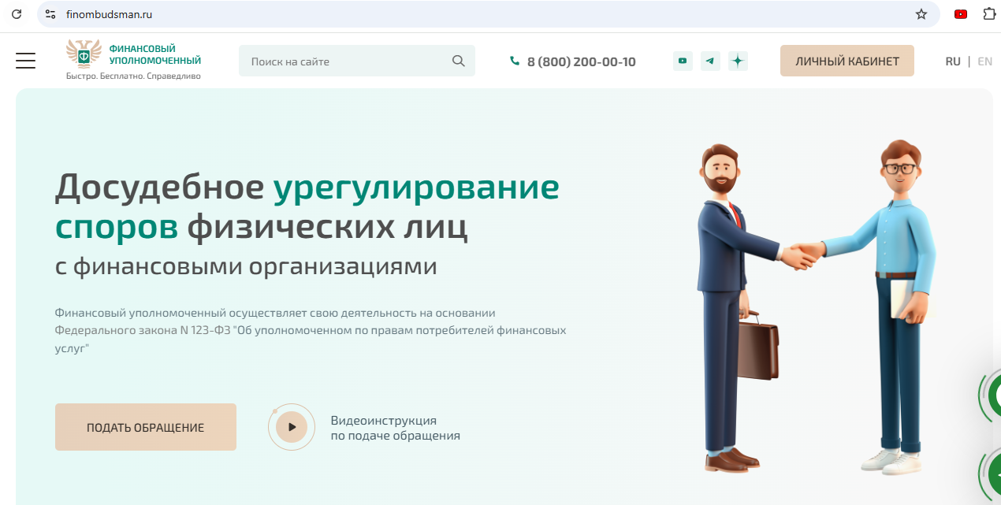Switch site language to EN

[984, 61]
